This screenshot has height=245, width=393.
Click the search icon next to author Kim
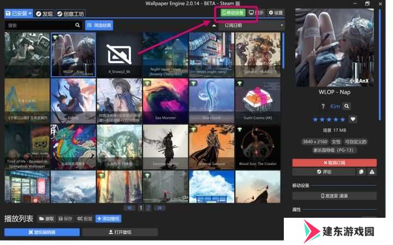(x=347, y=106)
